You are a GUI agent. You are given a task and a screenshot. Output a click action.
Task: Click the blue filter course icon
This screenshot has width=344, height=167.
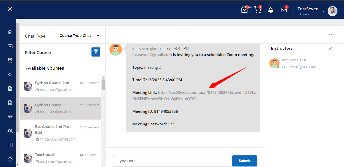click(96, 52)
